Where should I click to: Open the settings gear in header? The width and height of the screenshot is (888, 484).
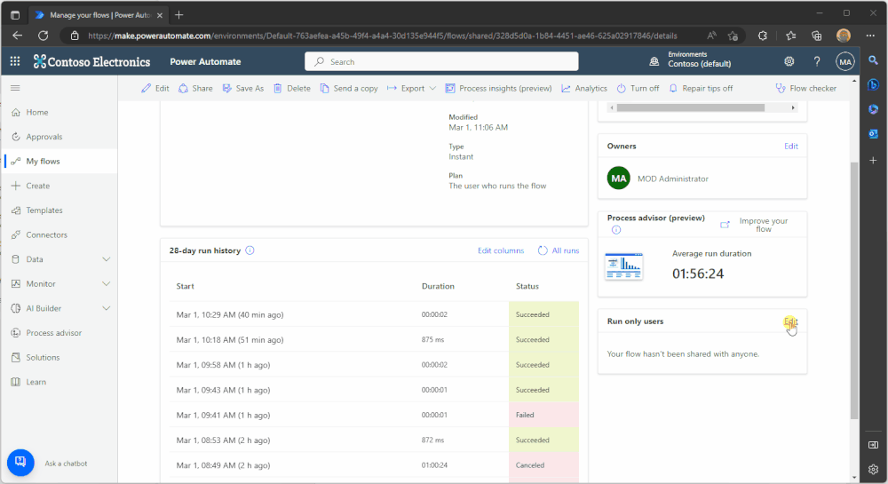pyautogui.click(x=789, y=61)
